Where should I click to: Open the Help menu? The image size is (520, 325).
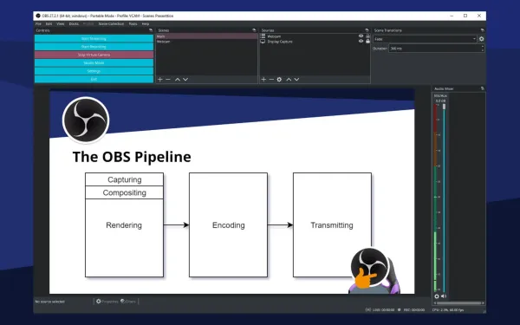146,24
